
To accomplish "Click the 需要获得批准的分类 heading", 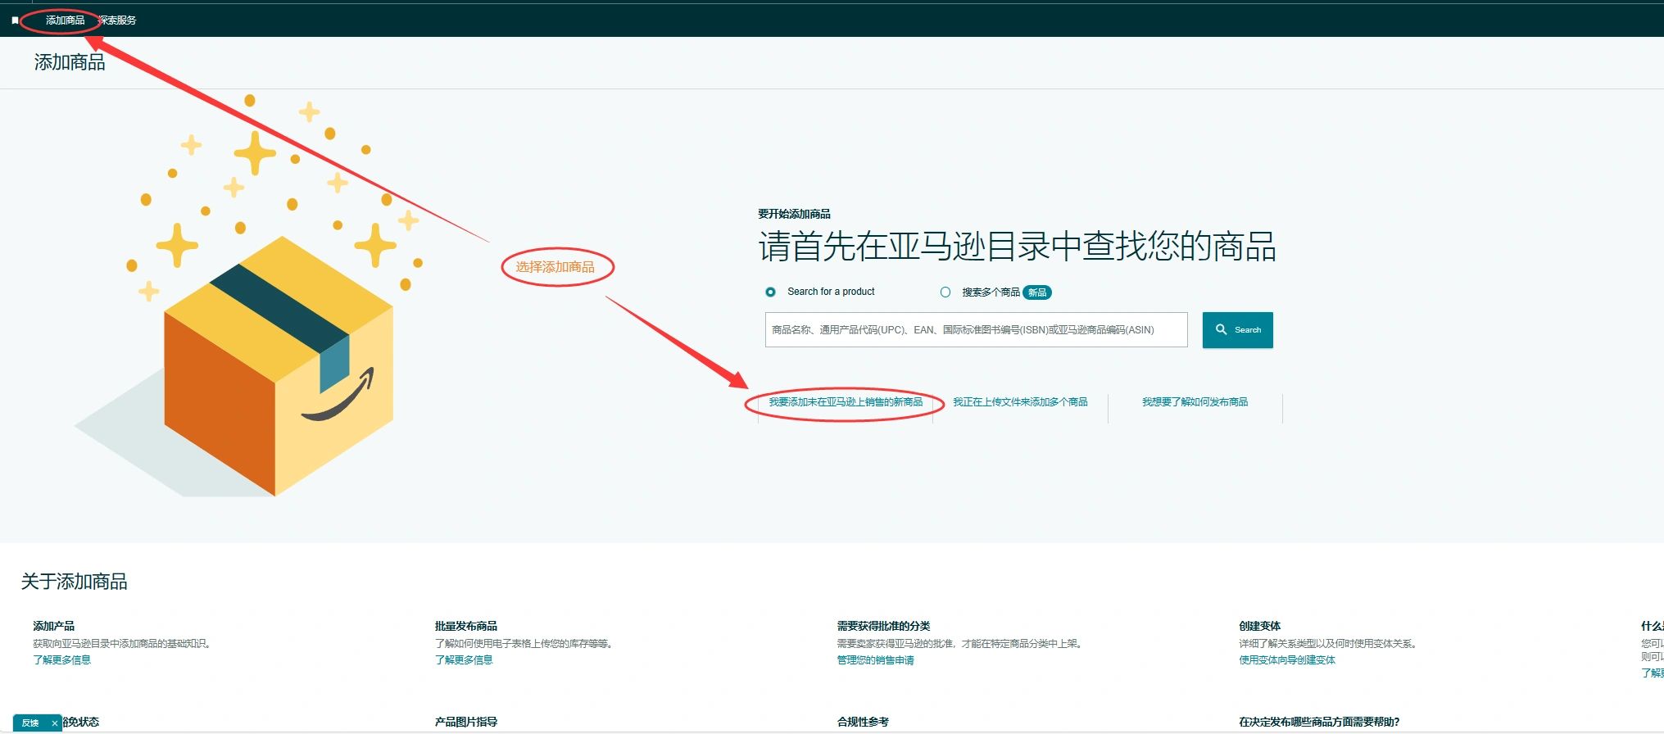I will click(883, 626).
